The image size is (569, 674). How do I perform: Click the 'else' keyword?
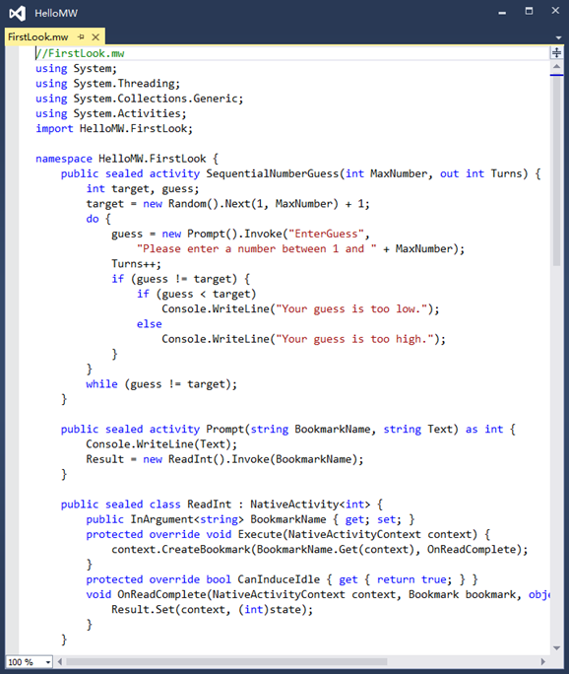[149, 324]
